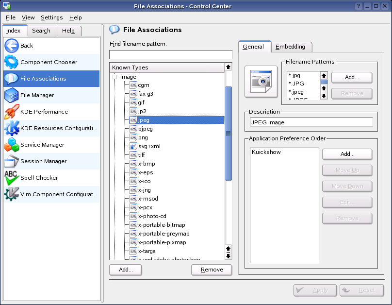Open KDE Resources Configuration icon

click(12, 128)
